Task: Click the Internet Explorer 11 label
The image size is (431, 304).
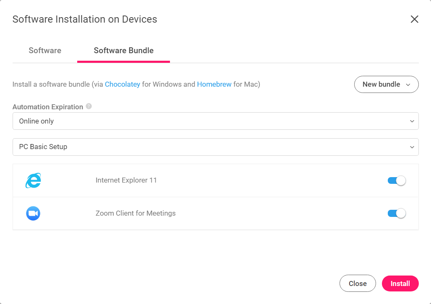Action: pyautogui.click(x=126, y=180)
